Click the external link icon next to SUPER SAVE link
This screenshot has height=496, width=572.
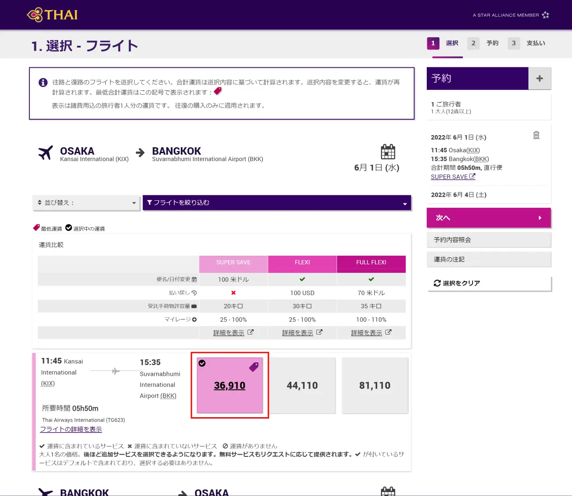[x=472, y=176]
